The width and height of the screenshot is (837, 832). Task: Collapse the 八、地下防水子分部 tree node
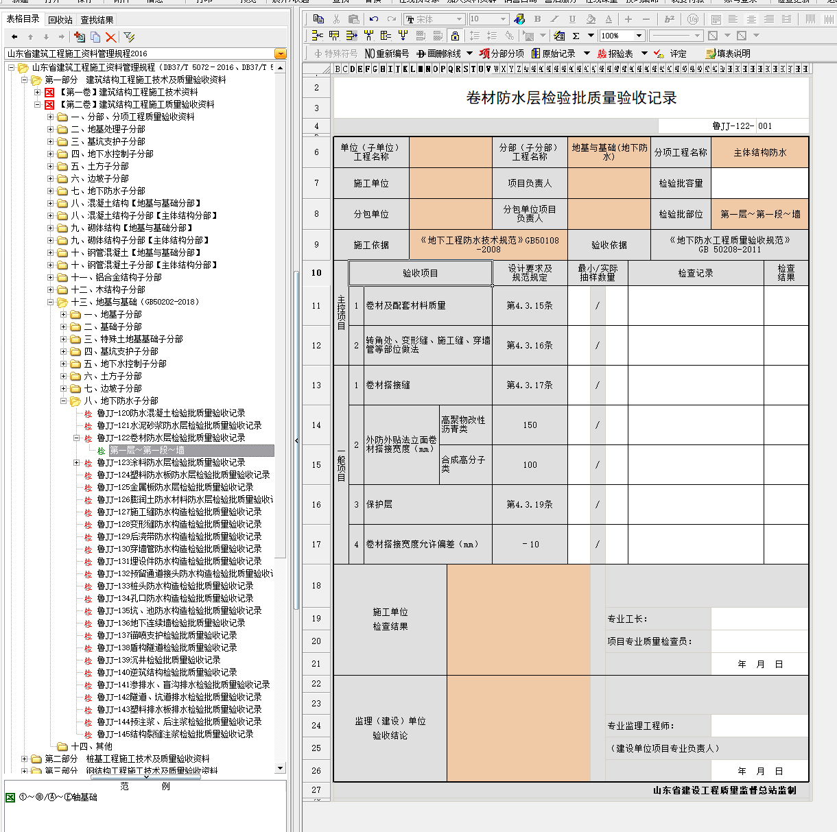coord(63,401)
